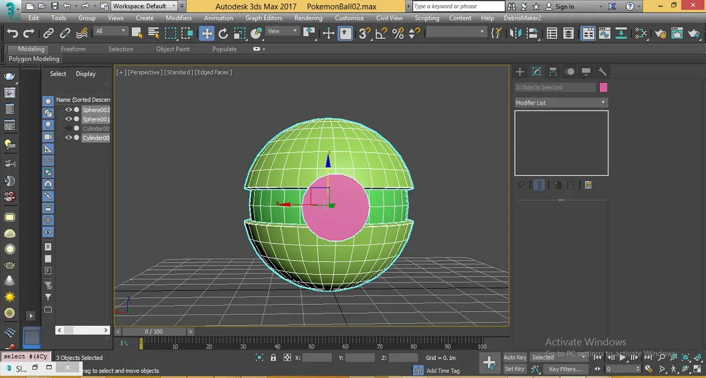
Task: Click the Align tool icon
Action: (532, 34)
